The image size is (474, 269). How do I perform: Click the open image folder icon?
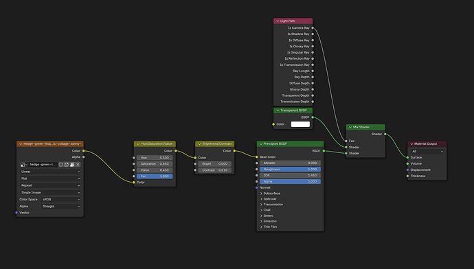[x=72, y=165]
